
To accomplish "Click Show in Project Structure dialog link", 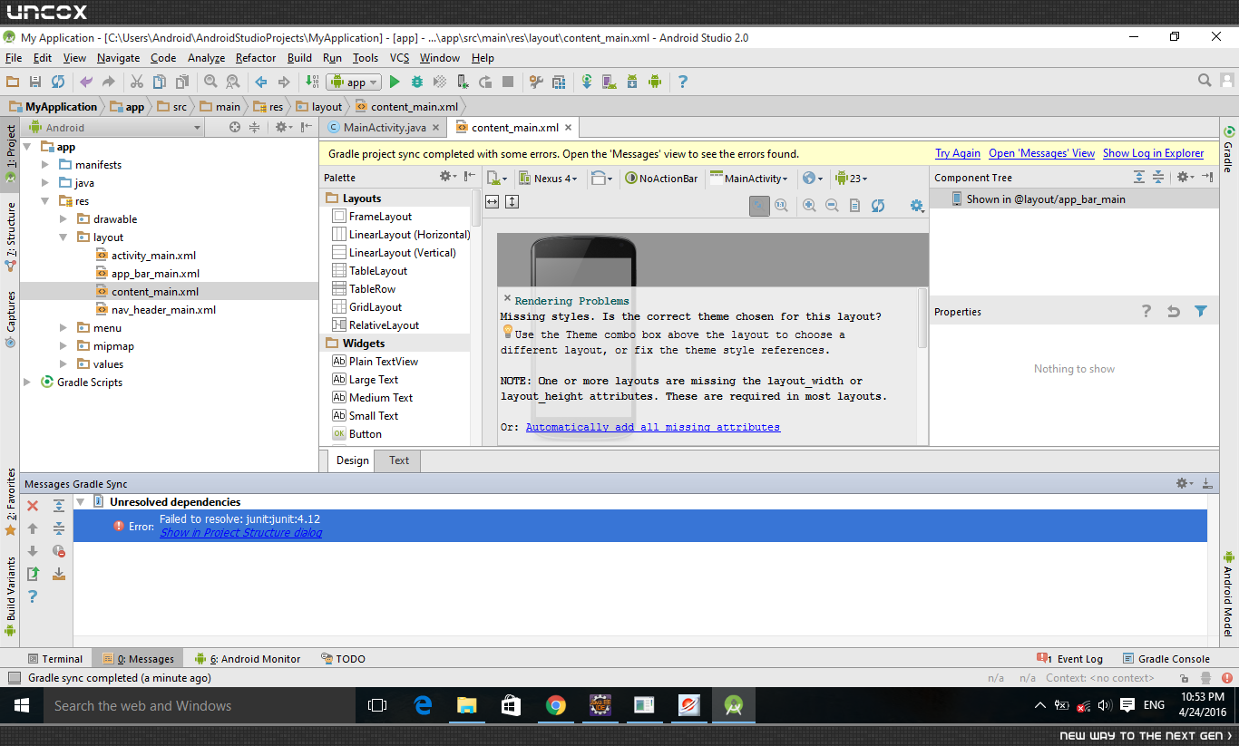I will 241,533.
